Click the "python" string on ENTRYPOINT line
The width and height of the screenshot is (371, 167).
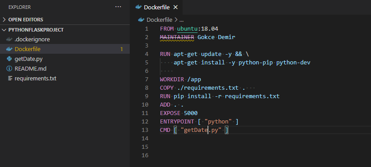tap(218, 122)
